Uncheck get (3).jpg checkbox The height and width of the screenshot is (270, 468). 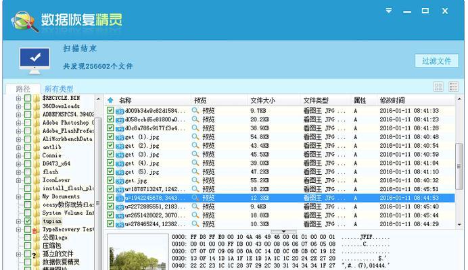[110, 154]
